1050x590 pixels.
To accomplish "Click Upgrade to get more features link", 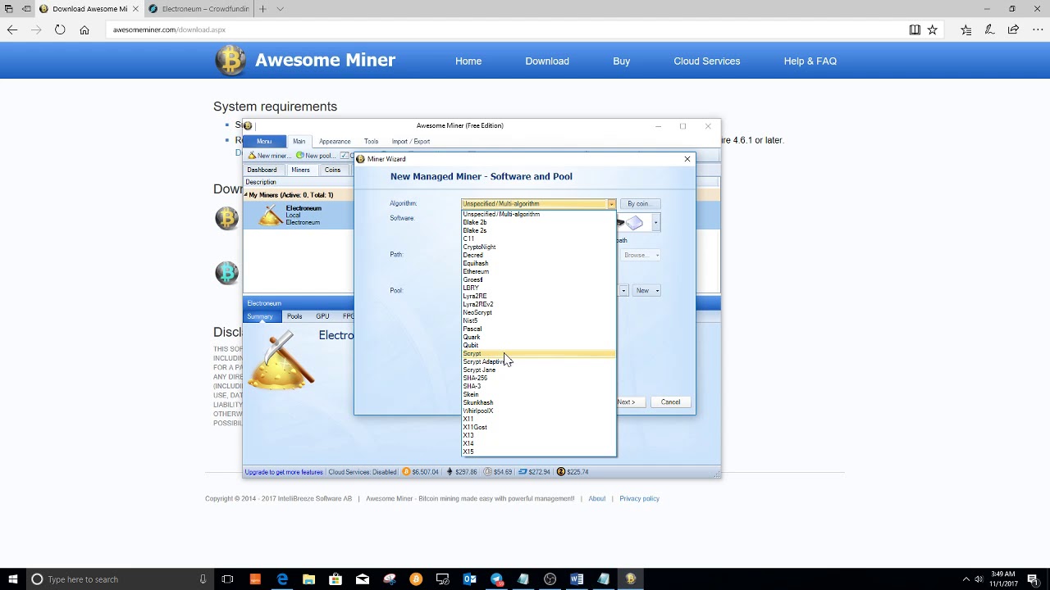I will coord(283,472).
